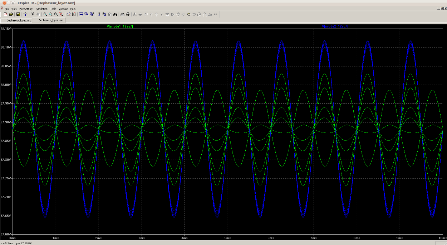Click the Pick Visible Traces icon
The image size is (447, 245).
point(74,14)
